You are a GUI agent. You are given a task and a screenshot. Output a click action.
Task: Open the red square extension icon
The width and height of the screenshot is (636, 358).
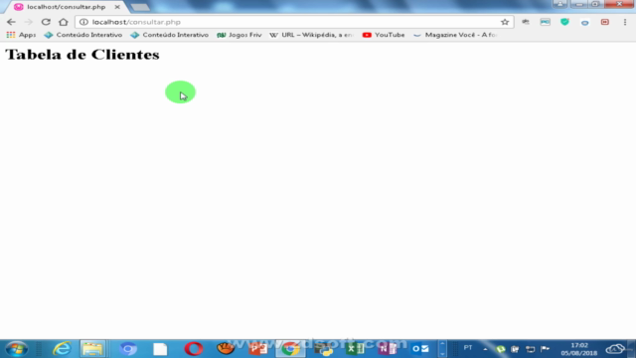pyautogui.click(x=605, y=22)
